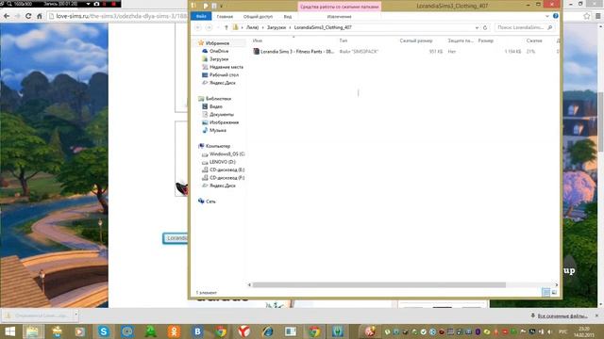
Task: Click the Explorer search magnifier icon
Action: point(550,27)
